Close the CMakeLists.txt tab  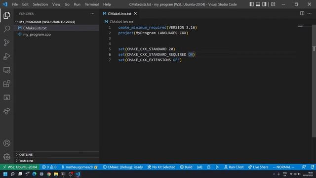point(135,13)
